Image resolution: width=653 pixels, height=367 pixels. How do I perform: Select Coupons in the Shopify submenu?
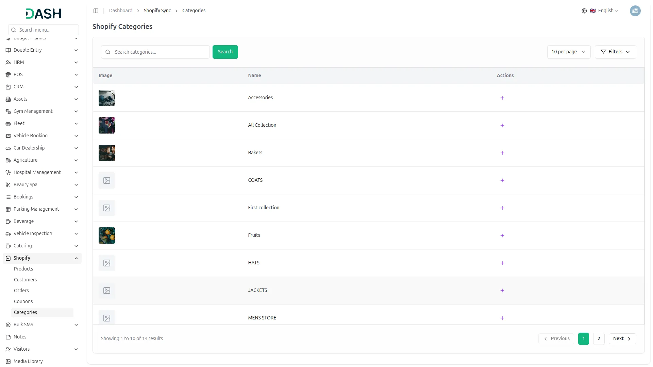[x=23, y=301]
